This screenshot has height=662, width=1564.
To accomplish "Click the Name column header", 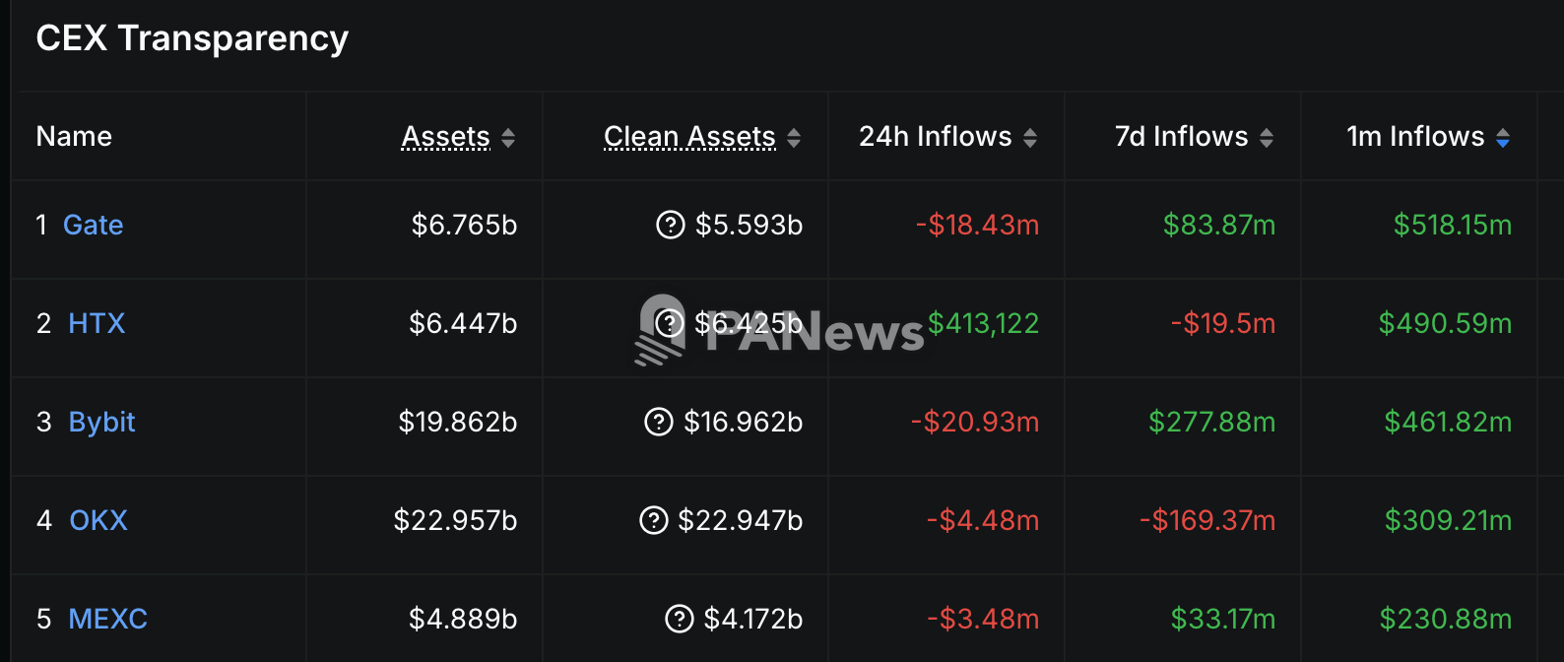I will 74,136.
